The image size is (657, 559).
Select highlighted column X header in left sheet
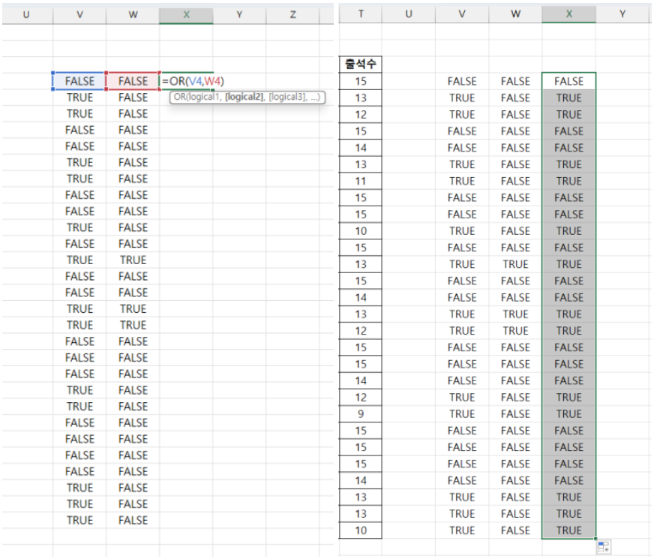[186, 15]
